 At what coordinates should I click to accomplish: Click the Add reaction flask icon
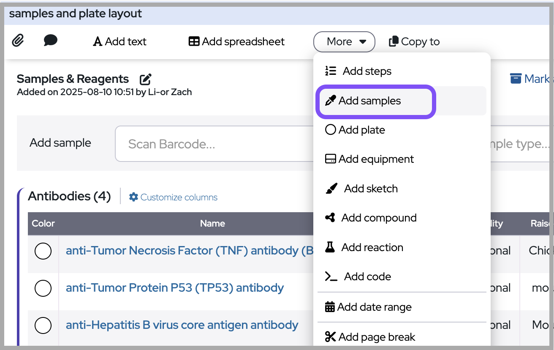click(x=330, y=247)
